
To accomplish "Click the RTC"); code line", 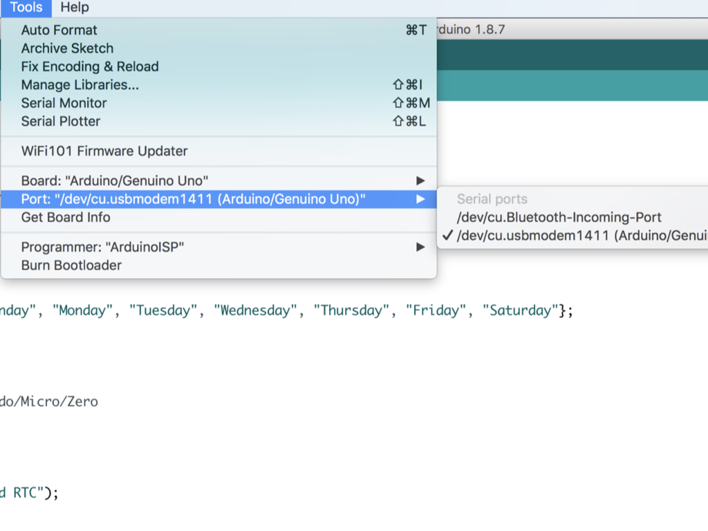I will pyautogui.click(x=29, y=492).
